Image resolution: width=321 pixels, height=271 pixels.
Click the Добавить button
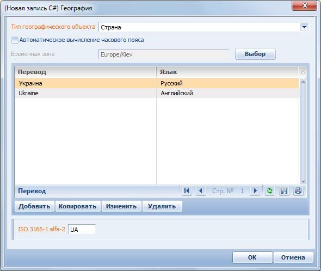34,206
